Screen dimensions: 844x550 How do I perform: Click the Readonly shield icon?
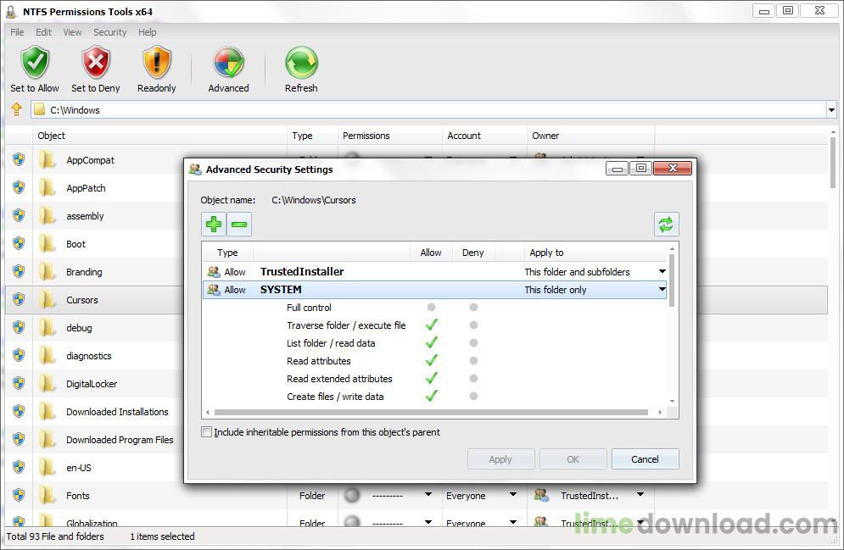(x=157, y=64)
